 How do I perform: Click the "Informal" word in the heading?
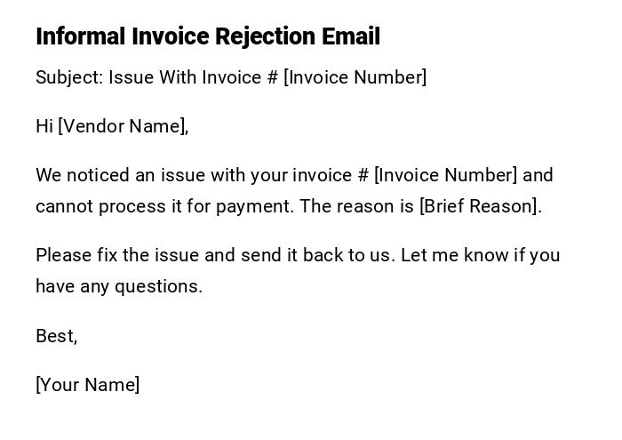point(82,36)
